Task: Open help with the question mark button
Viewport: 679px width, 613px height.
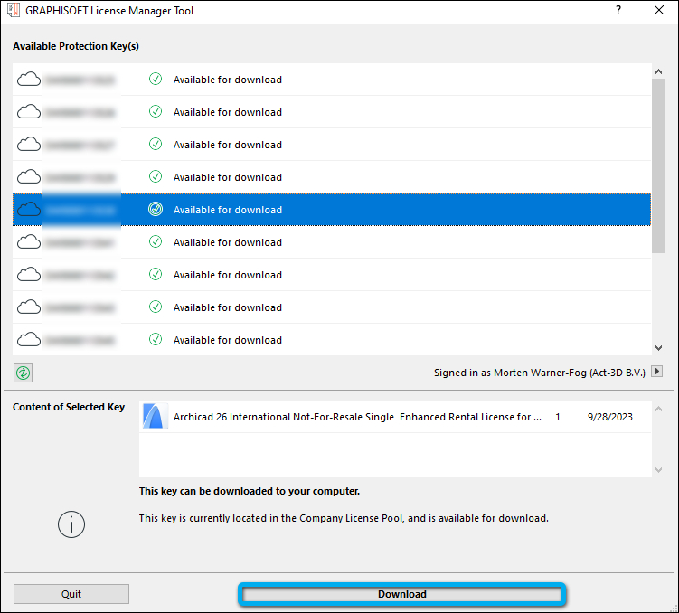Action: click(x=618, y=10)
